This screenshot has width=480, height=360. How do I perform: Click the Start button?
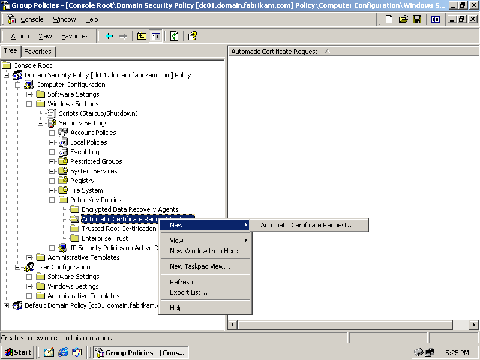click(x=18, y=352)
